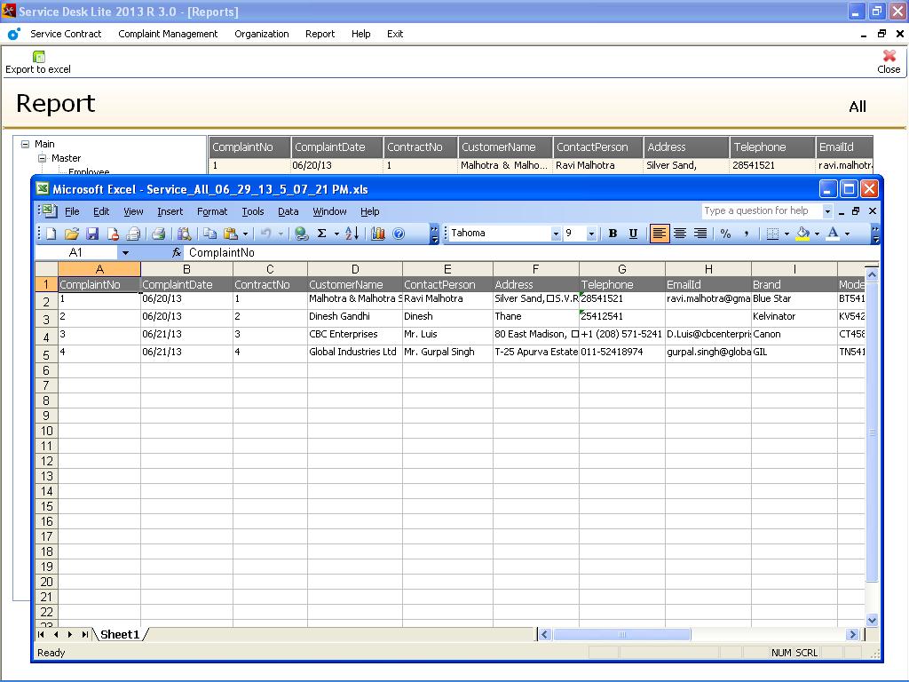Open the AutoSum functions dropdown arrow
This screenshot has width=909, height=682.
click(336, 234)
